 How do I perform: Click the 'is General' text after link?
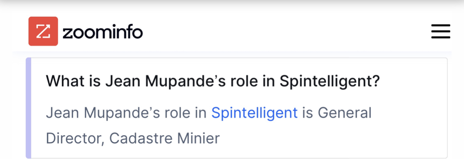[x=337, y=113]
